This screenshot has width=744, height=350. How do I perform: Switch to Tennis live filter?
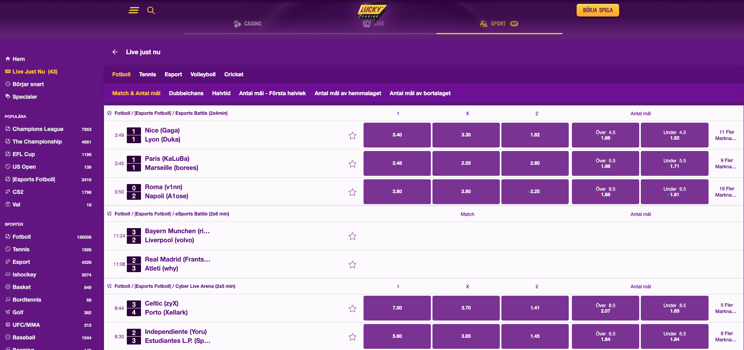(147, 74)
